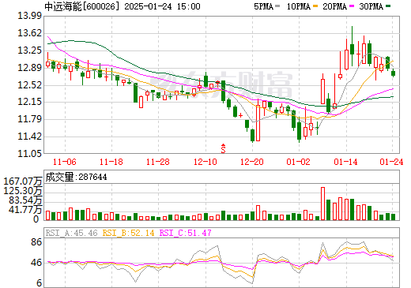
Task: Click the 12-10 date axis label
Action: (x=205, y=162)
